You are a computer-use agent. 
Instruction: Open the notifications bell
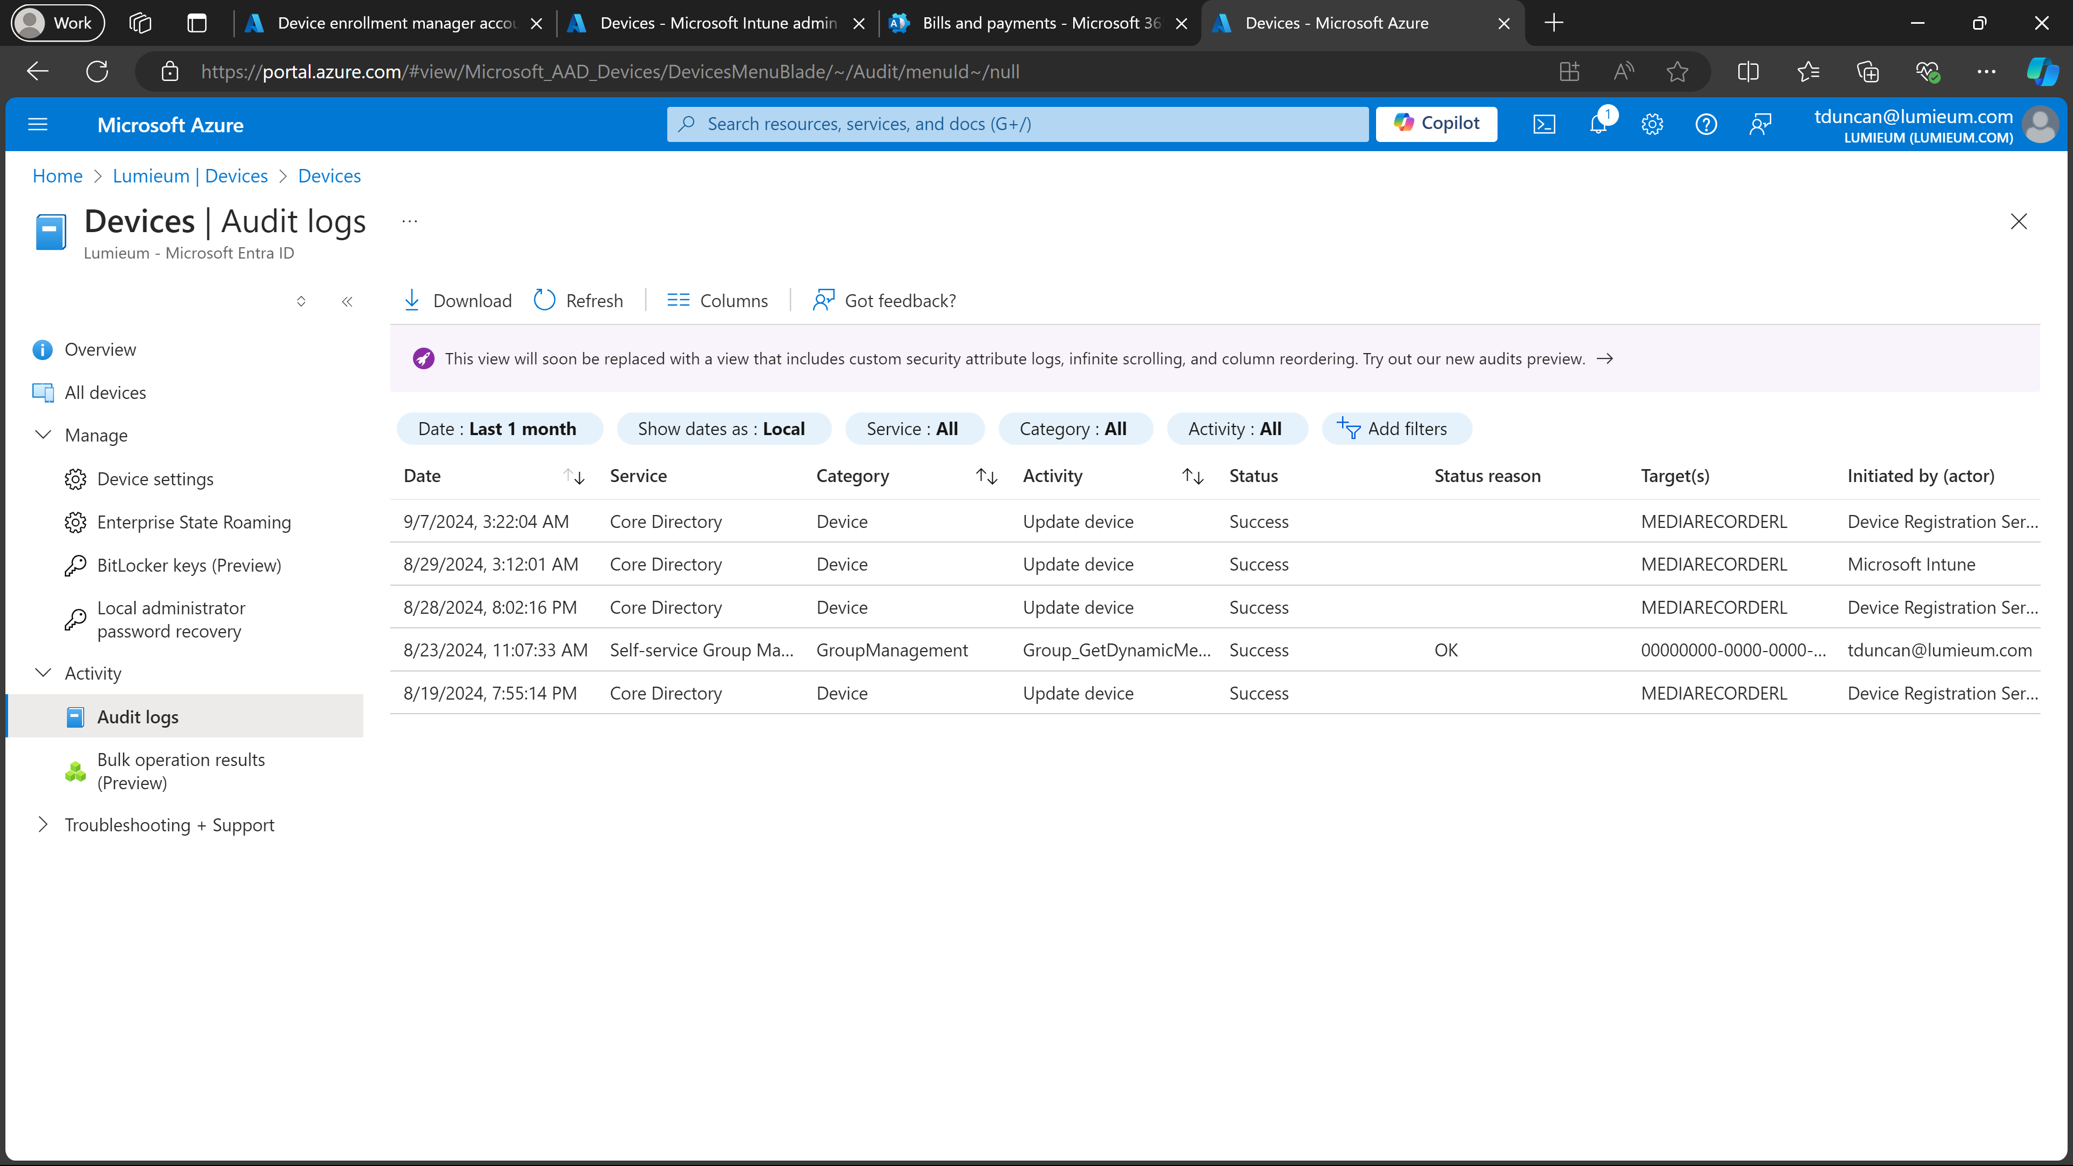coord(1598,124)
